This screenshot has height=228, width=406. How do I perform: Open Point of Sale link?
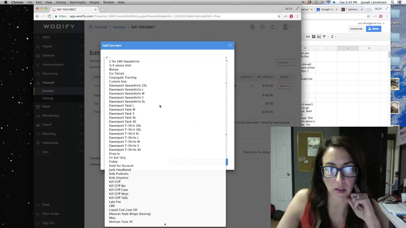tap(51, 214)
